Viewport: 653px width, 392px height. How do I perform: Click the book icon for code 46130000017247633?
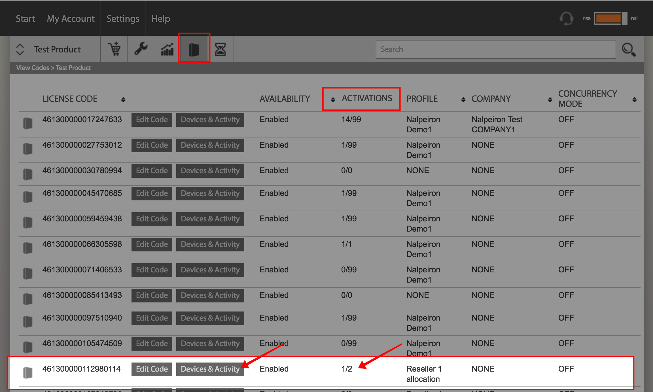tap(27, 123)
